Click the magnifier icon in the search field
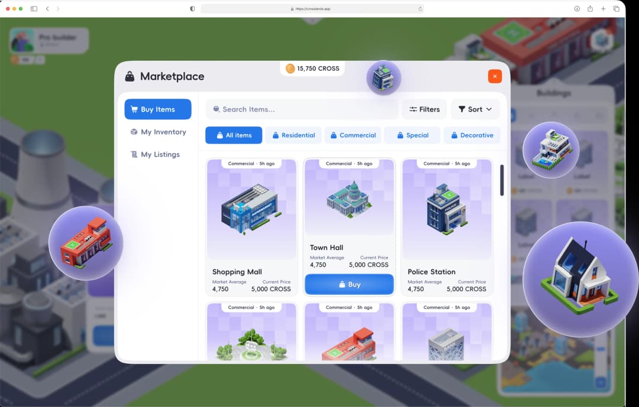The image size is (639, 407). (217, 109)
